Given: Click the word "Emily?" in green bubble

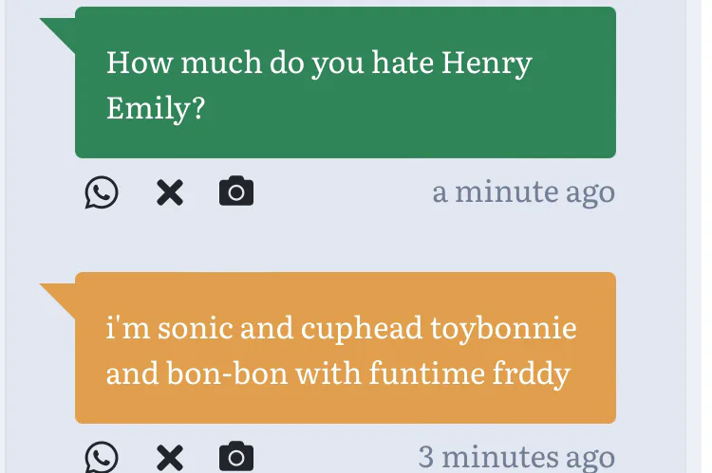Looking at the screenshot, I should (156, 108).
